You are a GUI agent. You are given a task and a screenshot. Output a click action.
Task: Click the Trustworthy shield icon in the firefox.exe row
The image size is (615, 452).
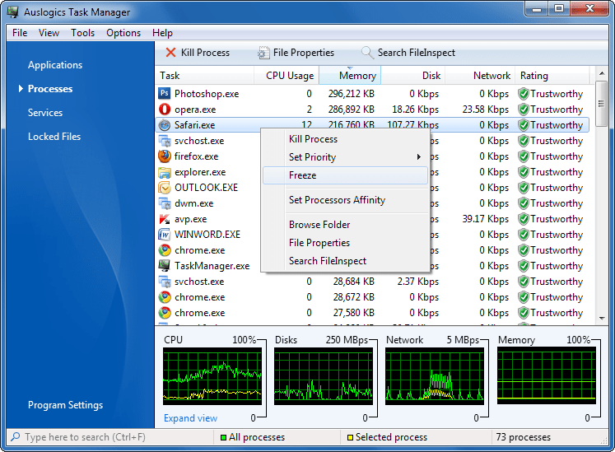(x=524, y=156)
